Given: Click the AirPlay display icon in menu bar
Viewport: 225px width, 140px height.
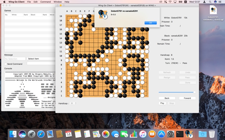Looking at the screenshot, I should click(175, 2).
